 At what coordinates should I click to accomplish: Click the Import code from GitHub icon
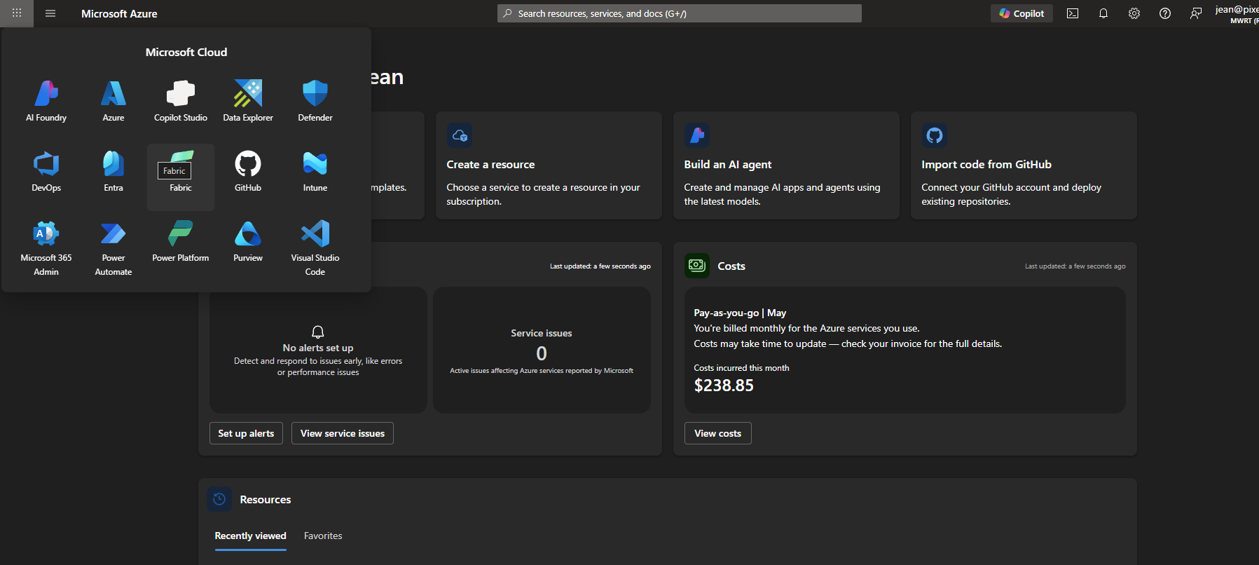935,135
